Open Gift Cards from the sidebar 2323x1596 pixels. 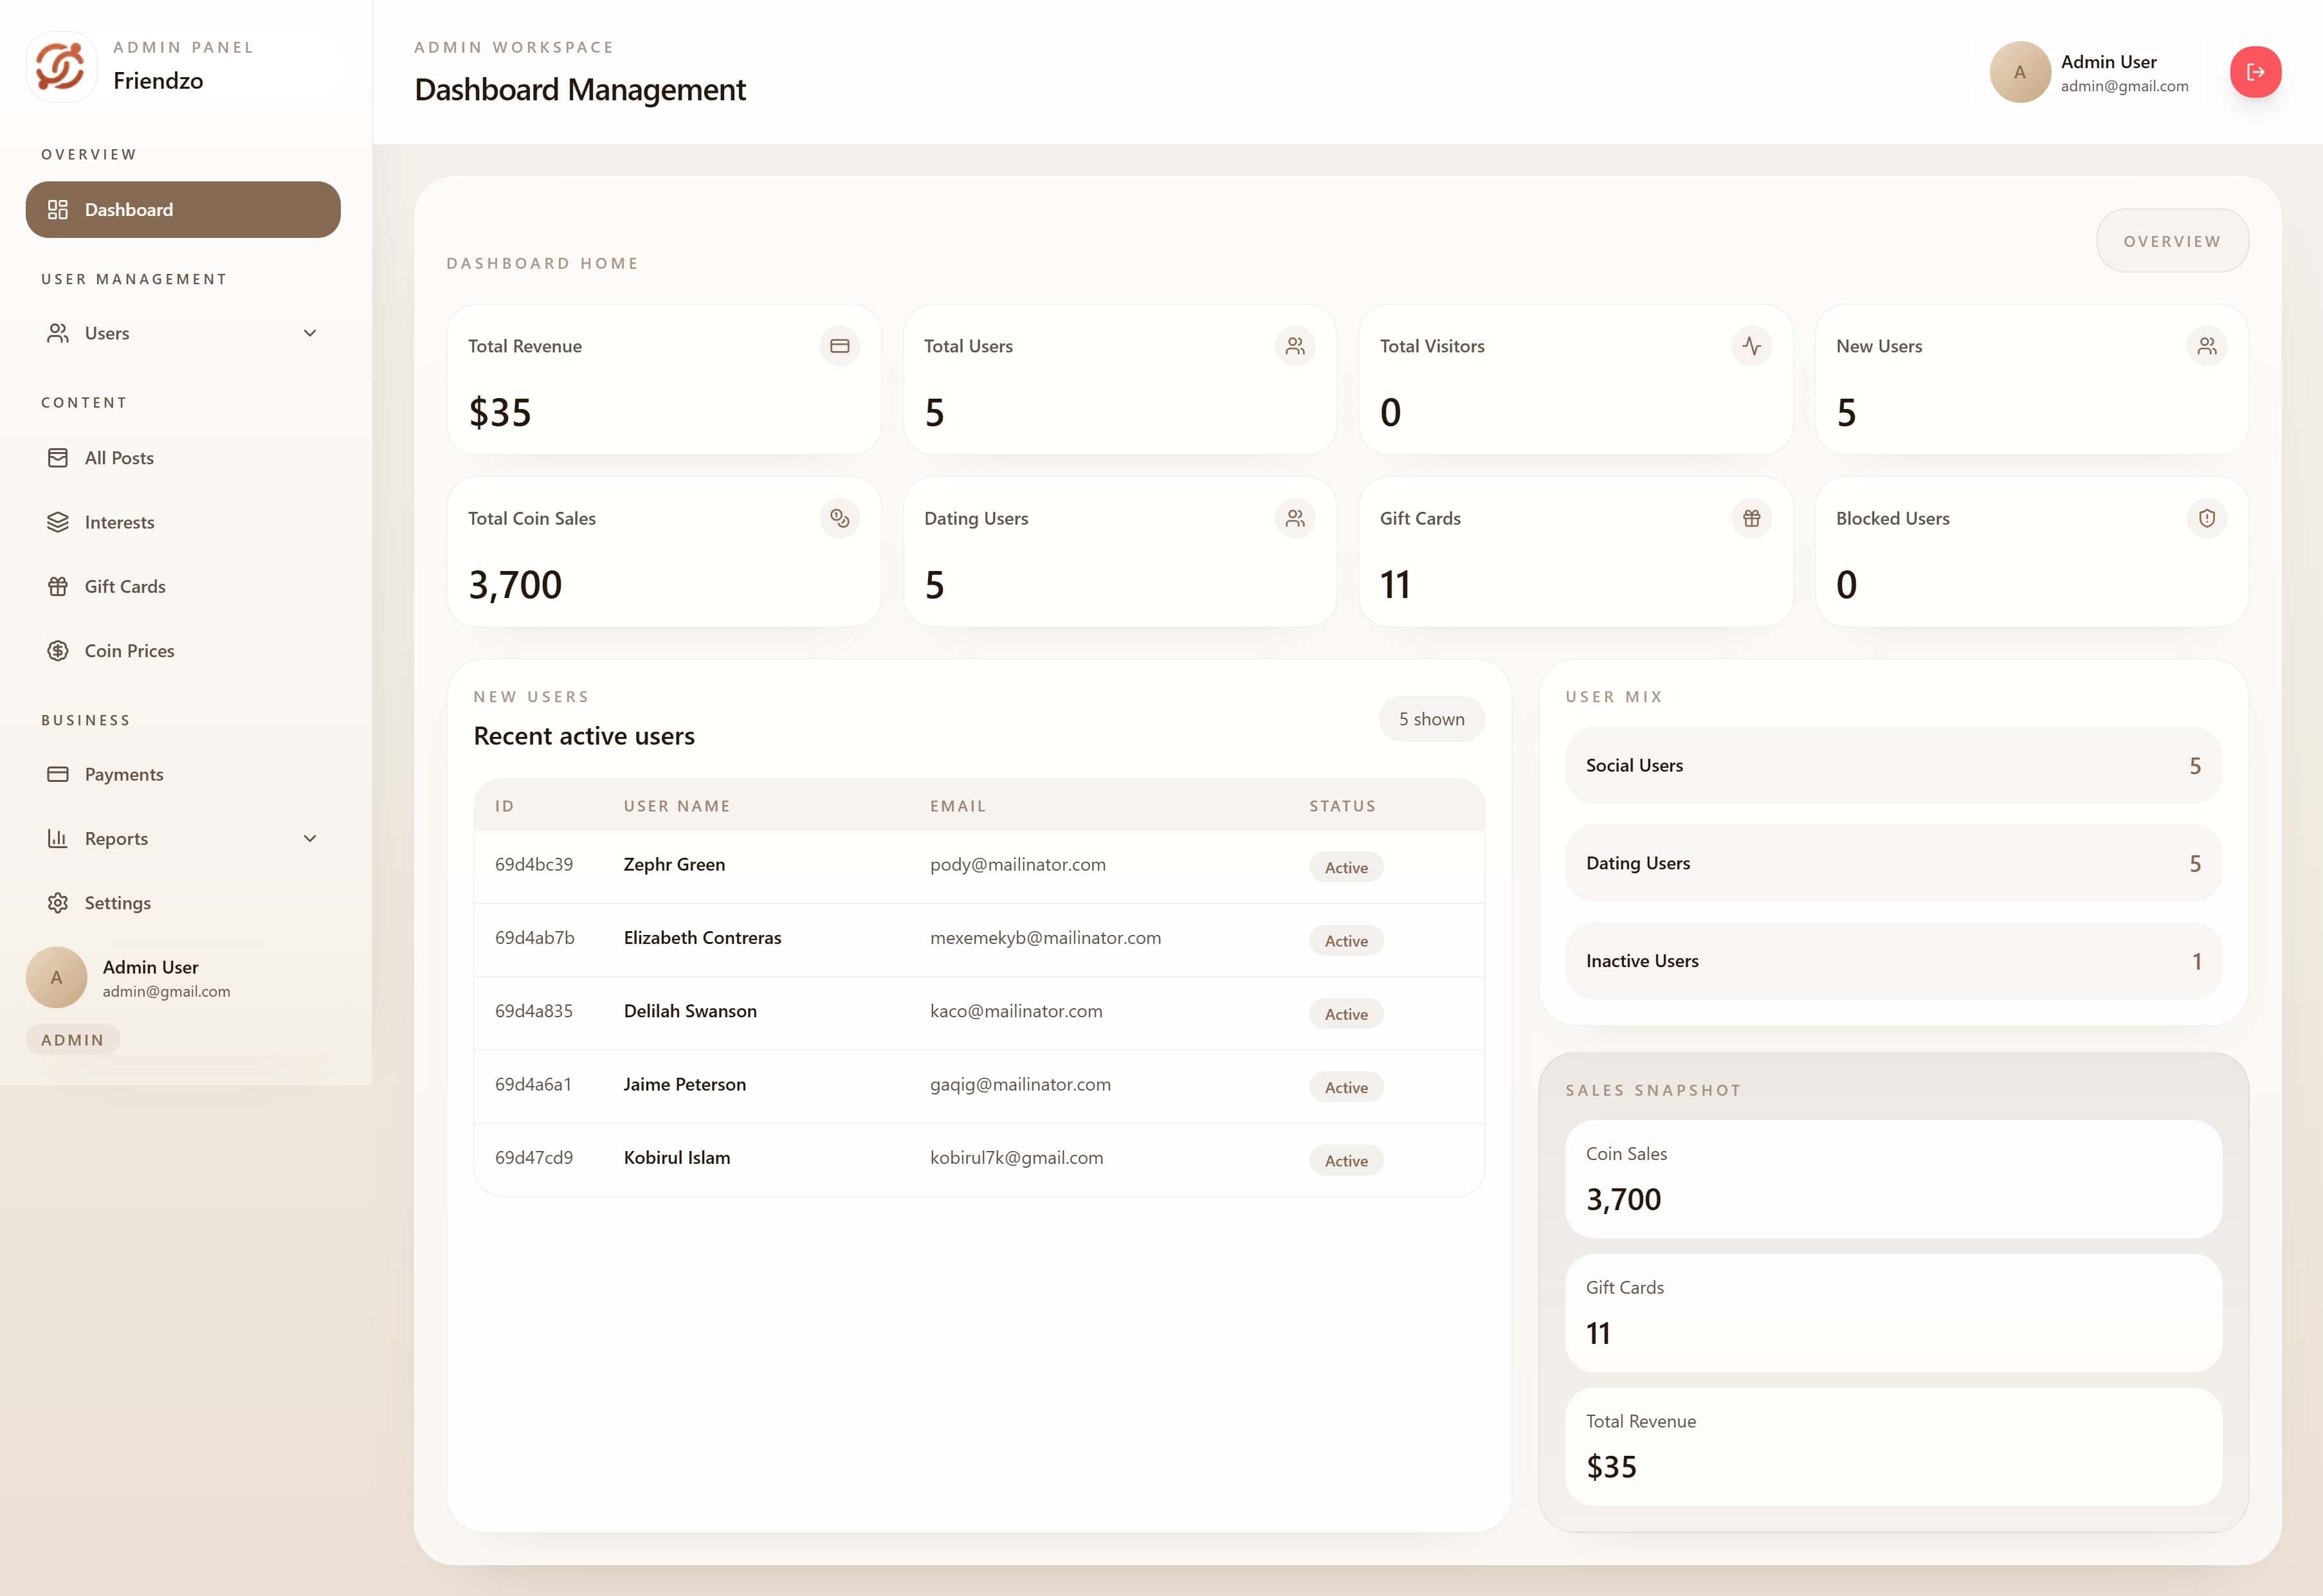tap(124, 586)
